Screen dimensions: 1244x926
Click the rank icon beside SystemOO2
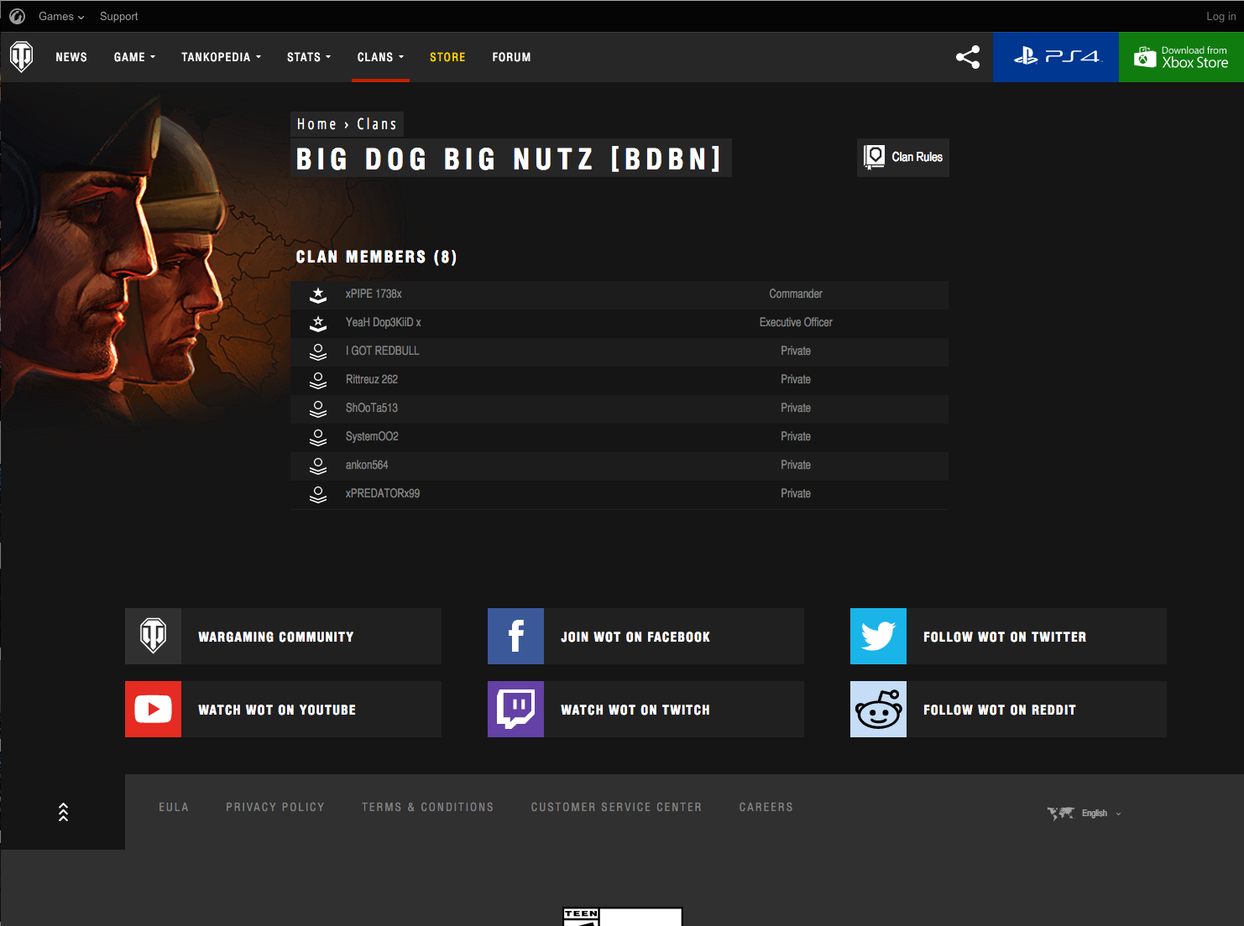pyautogui.click(x=318, y=437)
